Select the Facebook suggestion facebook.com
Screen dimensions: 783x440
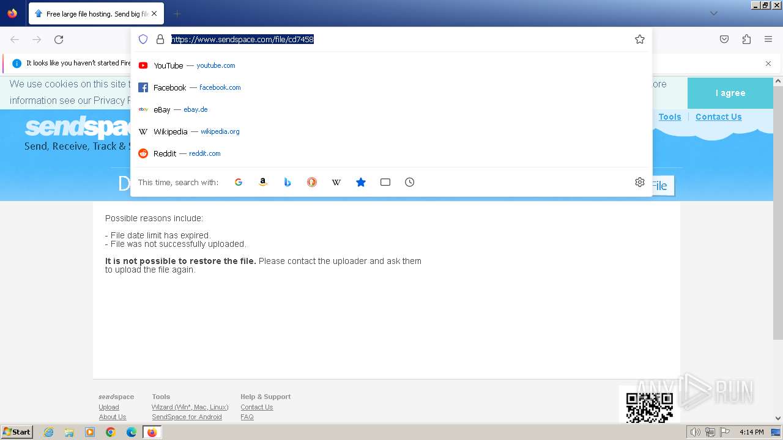(391, 87)
